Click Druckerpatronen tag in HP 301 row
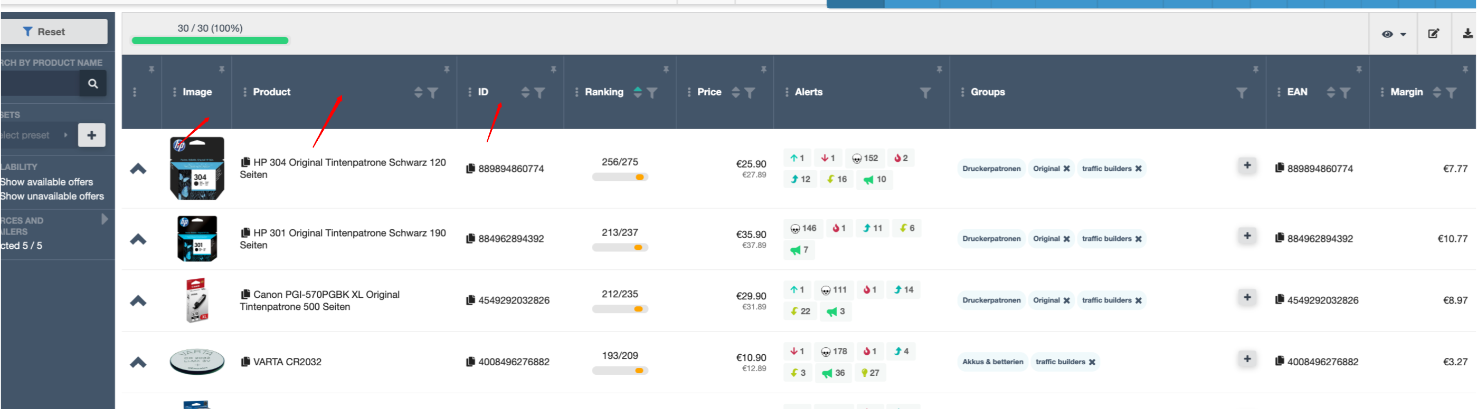 click(991, 239)
